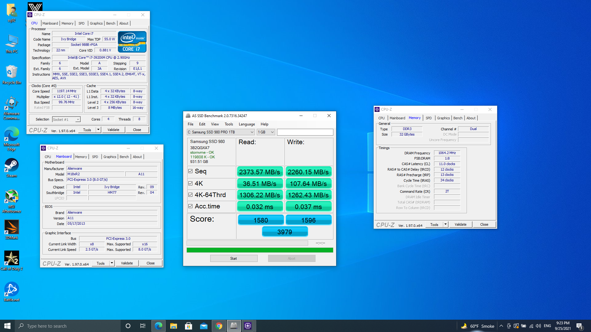Uncheck the 4K-64Thrd test checkbox
This screenshot has height=332, width=591.
pyautogui.click(x=191, y=195)
